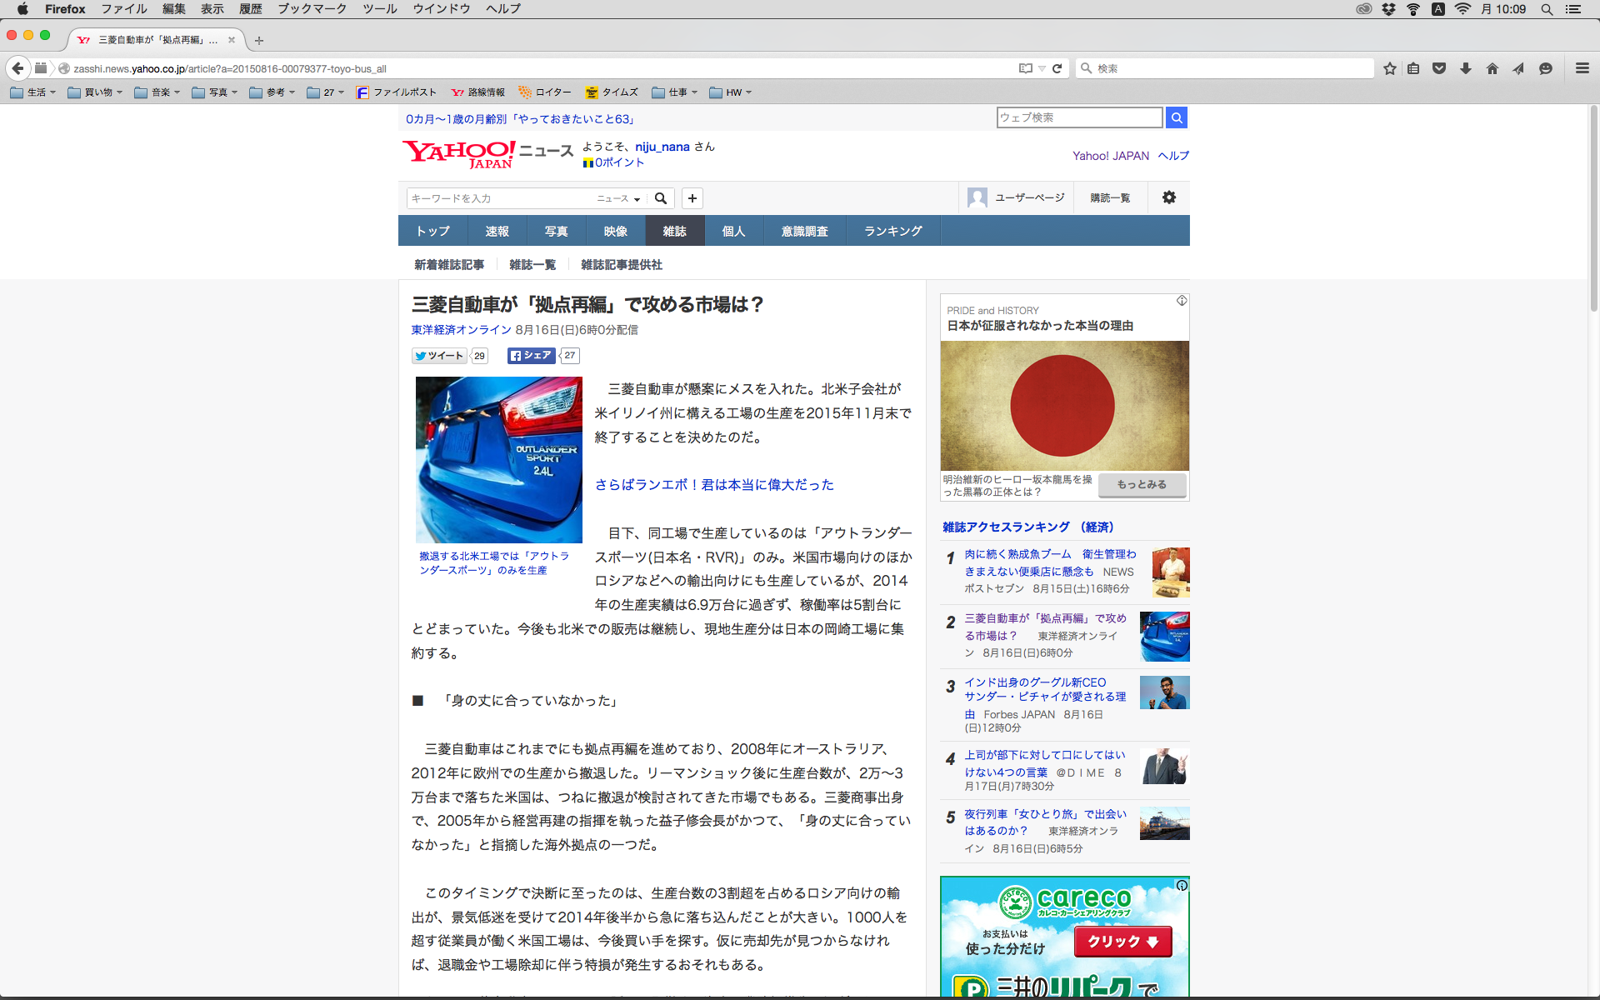Expand the 仕事 bookmarks folder

[x=675, y=92]
